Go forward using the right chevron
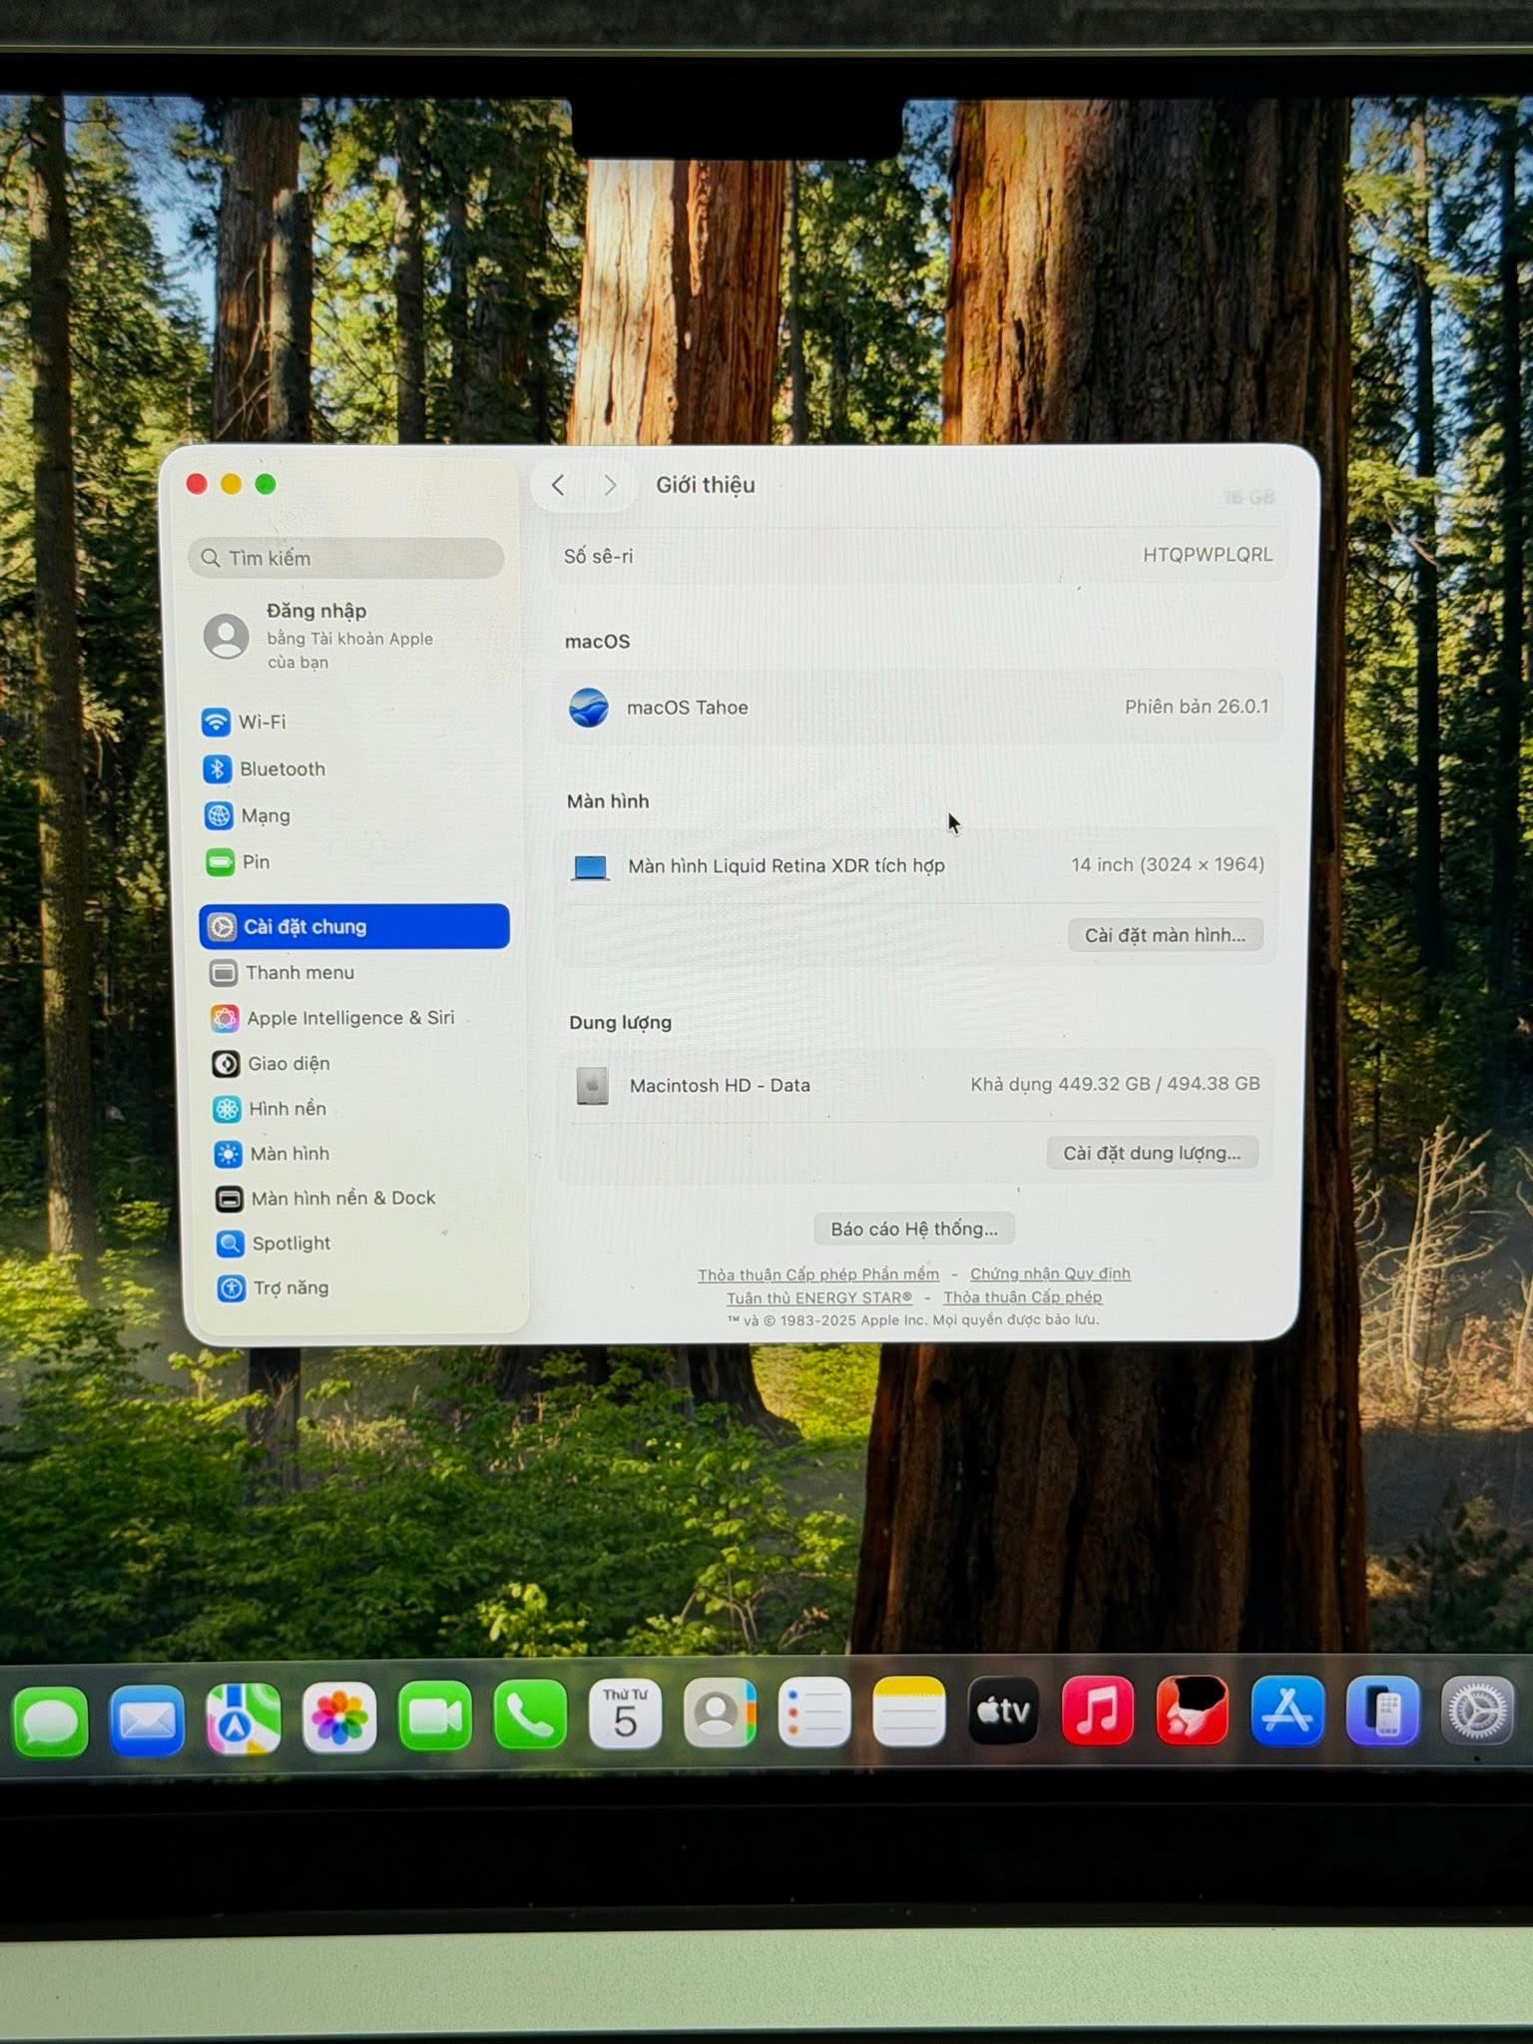Viewport: 1533px width, 2044px height. pos(610,486)
